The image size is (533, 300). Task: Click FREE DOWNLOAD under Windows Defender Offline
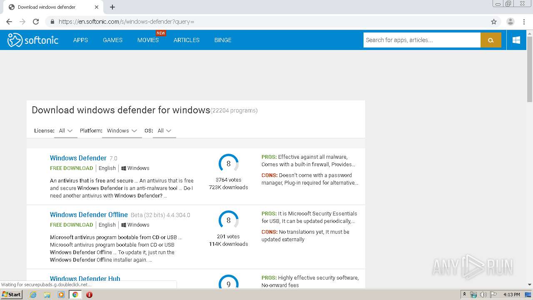pyautogui.click(x=72, y=225)
